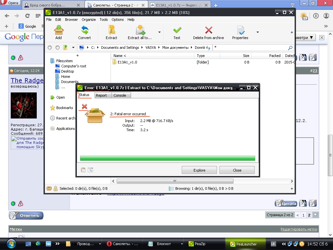Image resolution: width=333 pixels, height=250 pixels.
Task: Open Bookmarks in the sidebar
Action: [64, 108]
